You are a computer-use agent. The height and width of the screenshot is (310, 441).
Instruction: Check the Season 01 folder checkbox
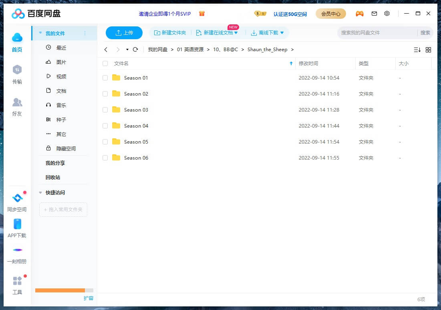pyautogui.click(x=105, y=78)
